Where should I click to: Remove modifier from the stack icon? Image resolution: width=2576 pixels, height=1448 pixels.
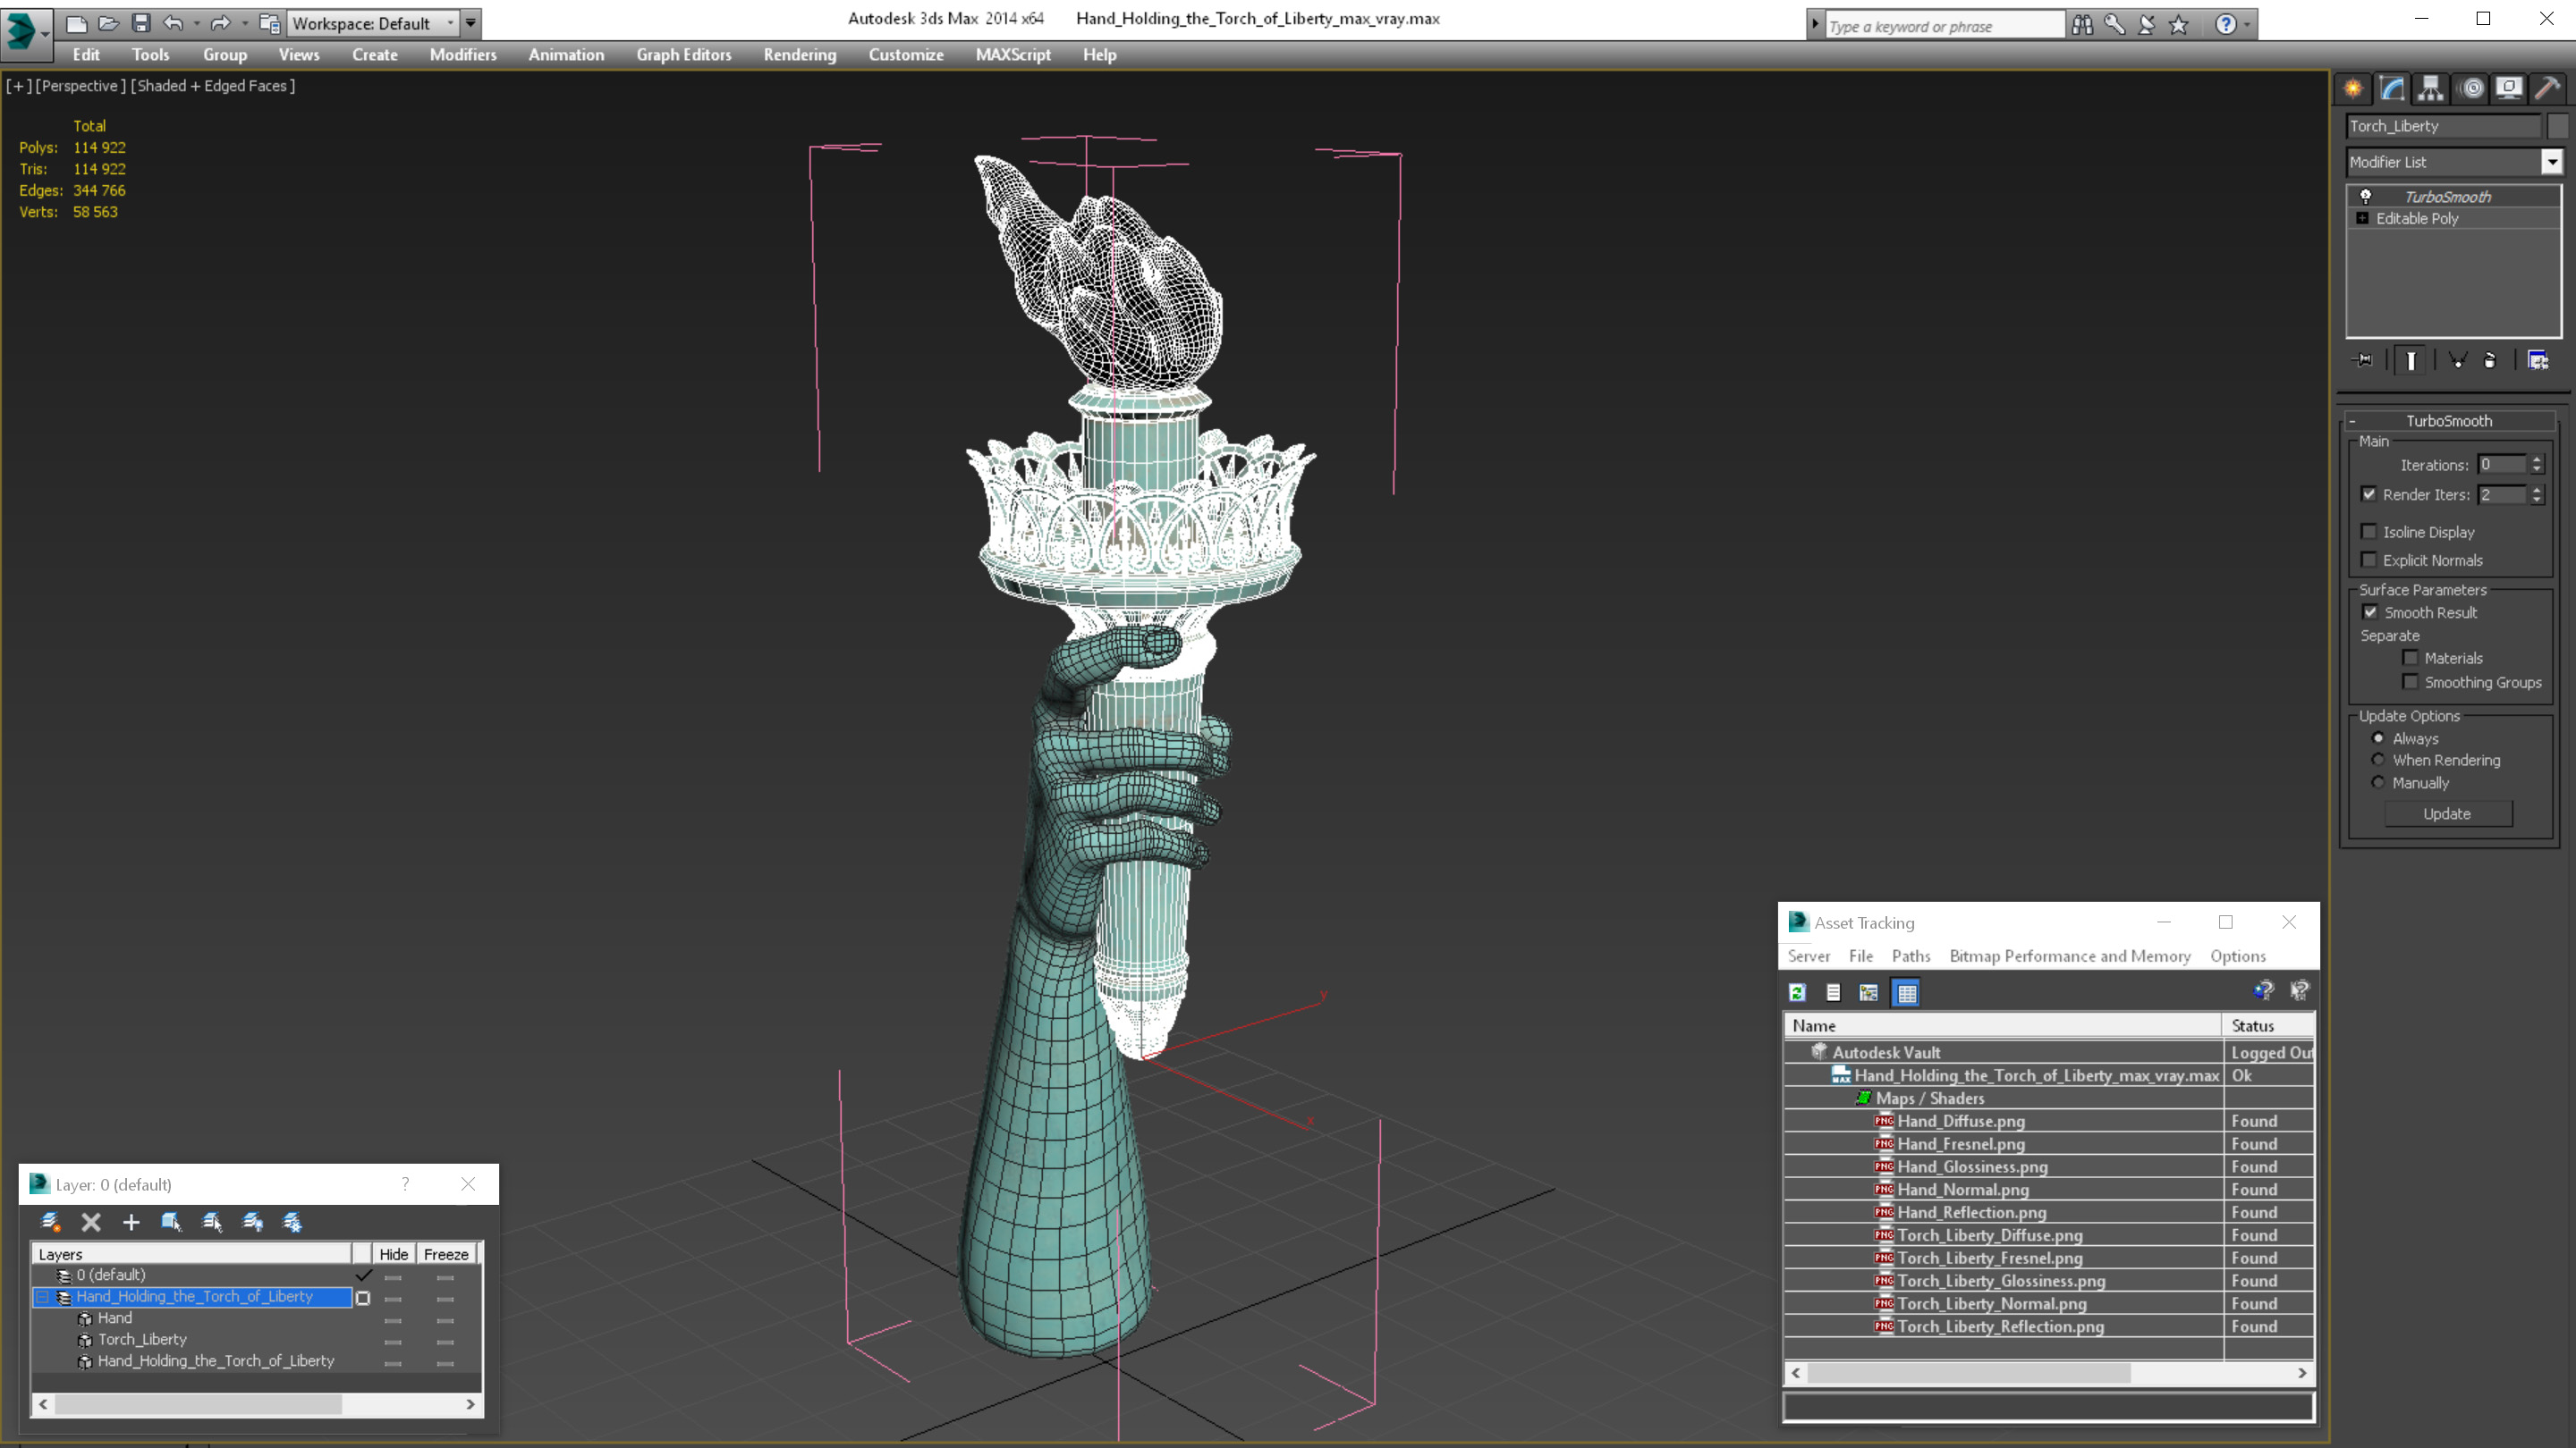coord(2490,361)
